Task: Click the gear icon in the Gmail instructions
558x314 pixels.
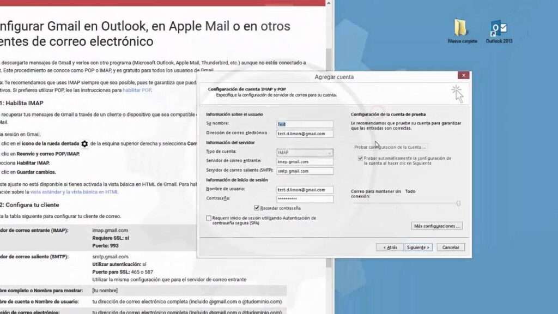Action: coord(84,143)
